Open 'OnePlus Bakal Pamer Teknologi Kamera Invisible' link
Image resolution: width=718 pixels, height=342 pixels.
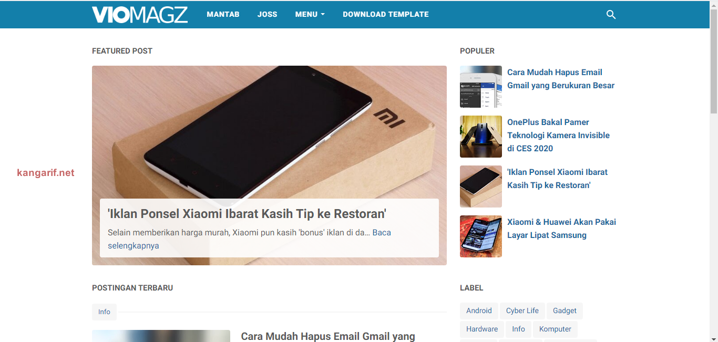point(558,135)
